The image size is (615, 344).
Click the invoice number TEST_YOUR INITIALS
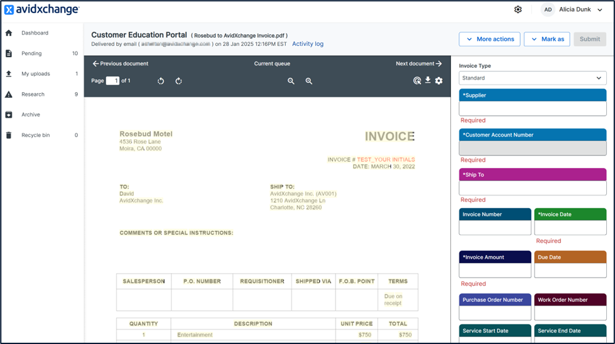pyautogui.click(x=386, y=160)
